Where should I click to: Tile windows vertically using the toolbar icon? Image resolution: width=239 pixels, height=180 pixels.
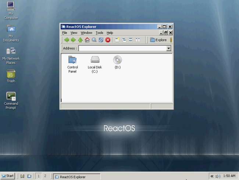(138, 40)
